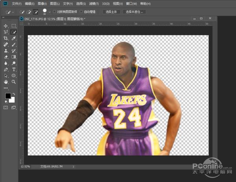Expand the status bar info arrow
236x182 pixels.
73,167
